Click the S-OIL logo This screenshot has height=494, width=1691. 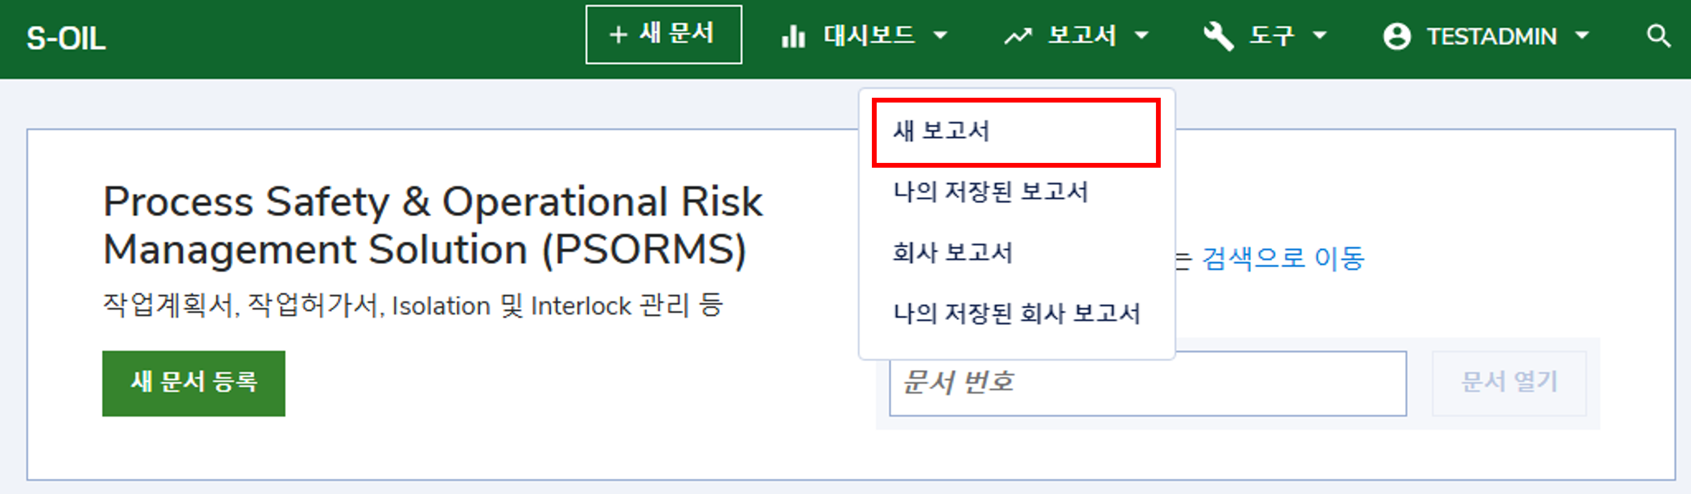click(x=66, y=38)
